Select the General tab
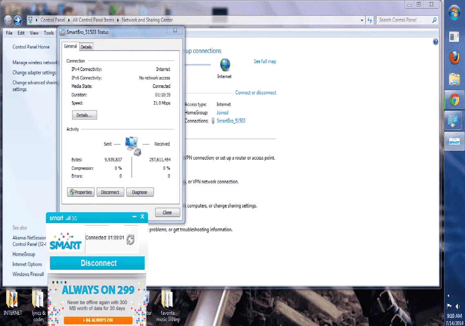Image resolution: width=465 pixels, height=326 pixels. [x=70, y=46]
